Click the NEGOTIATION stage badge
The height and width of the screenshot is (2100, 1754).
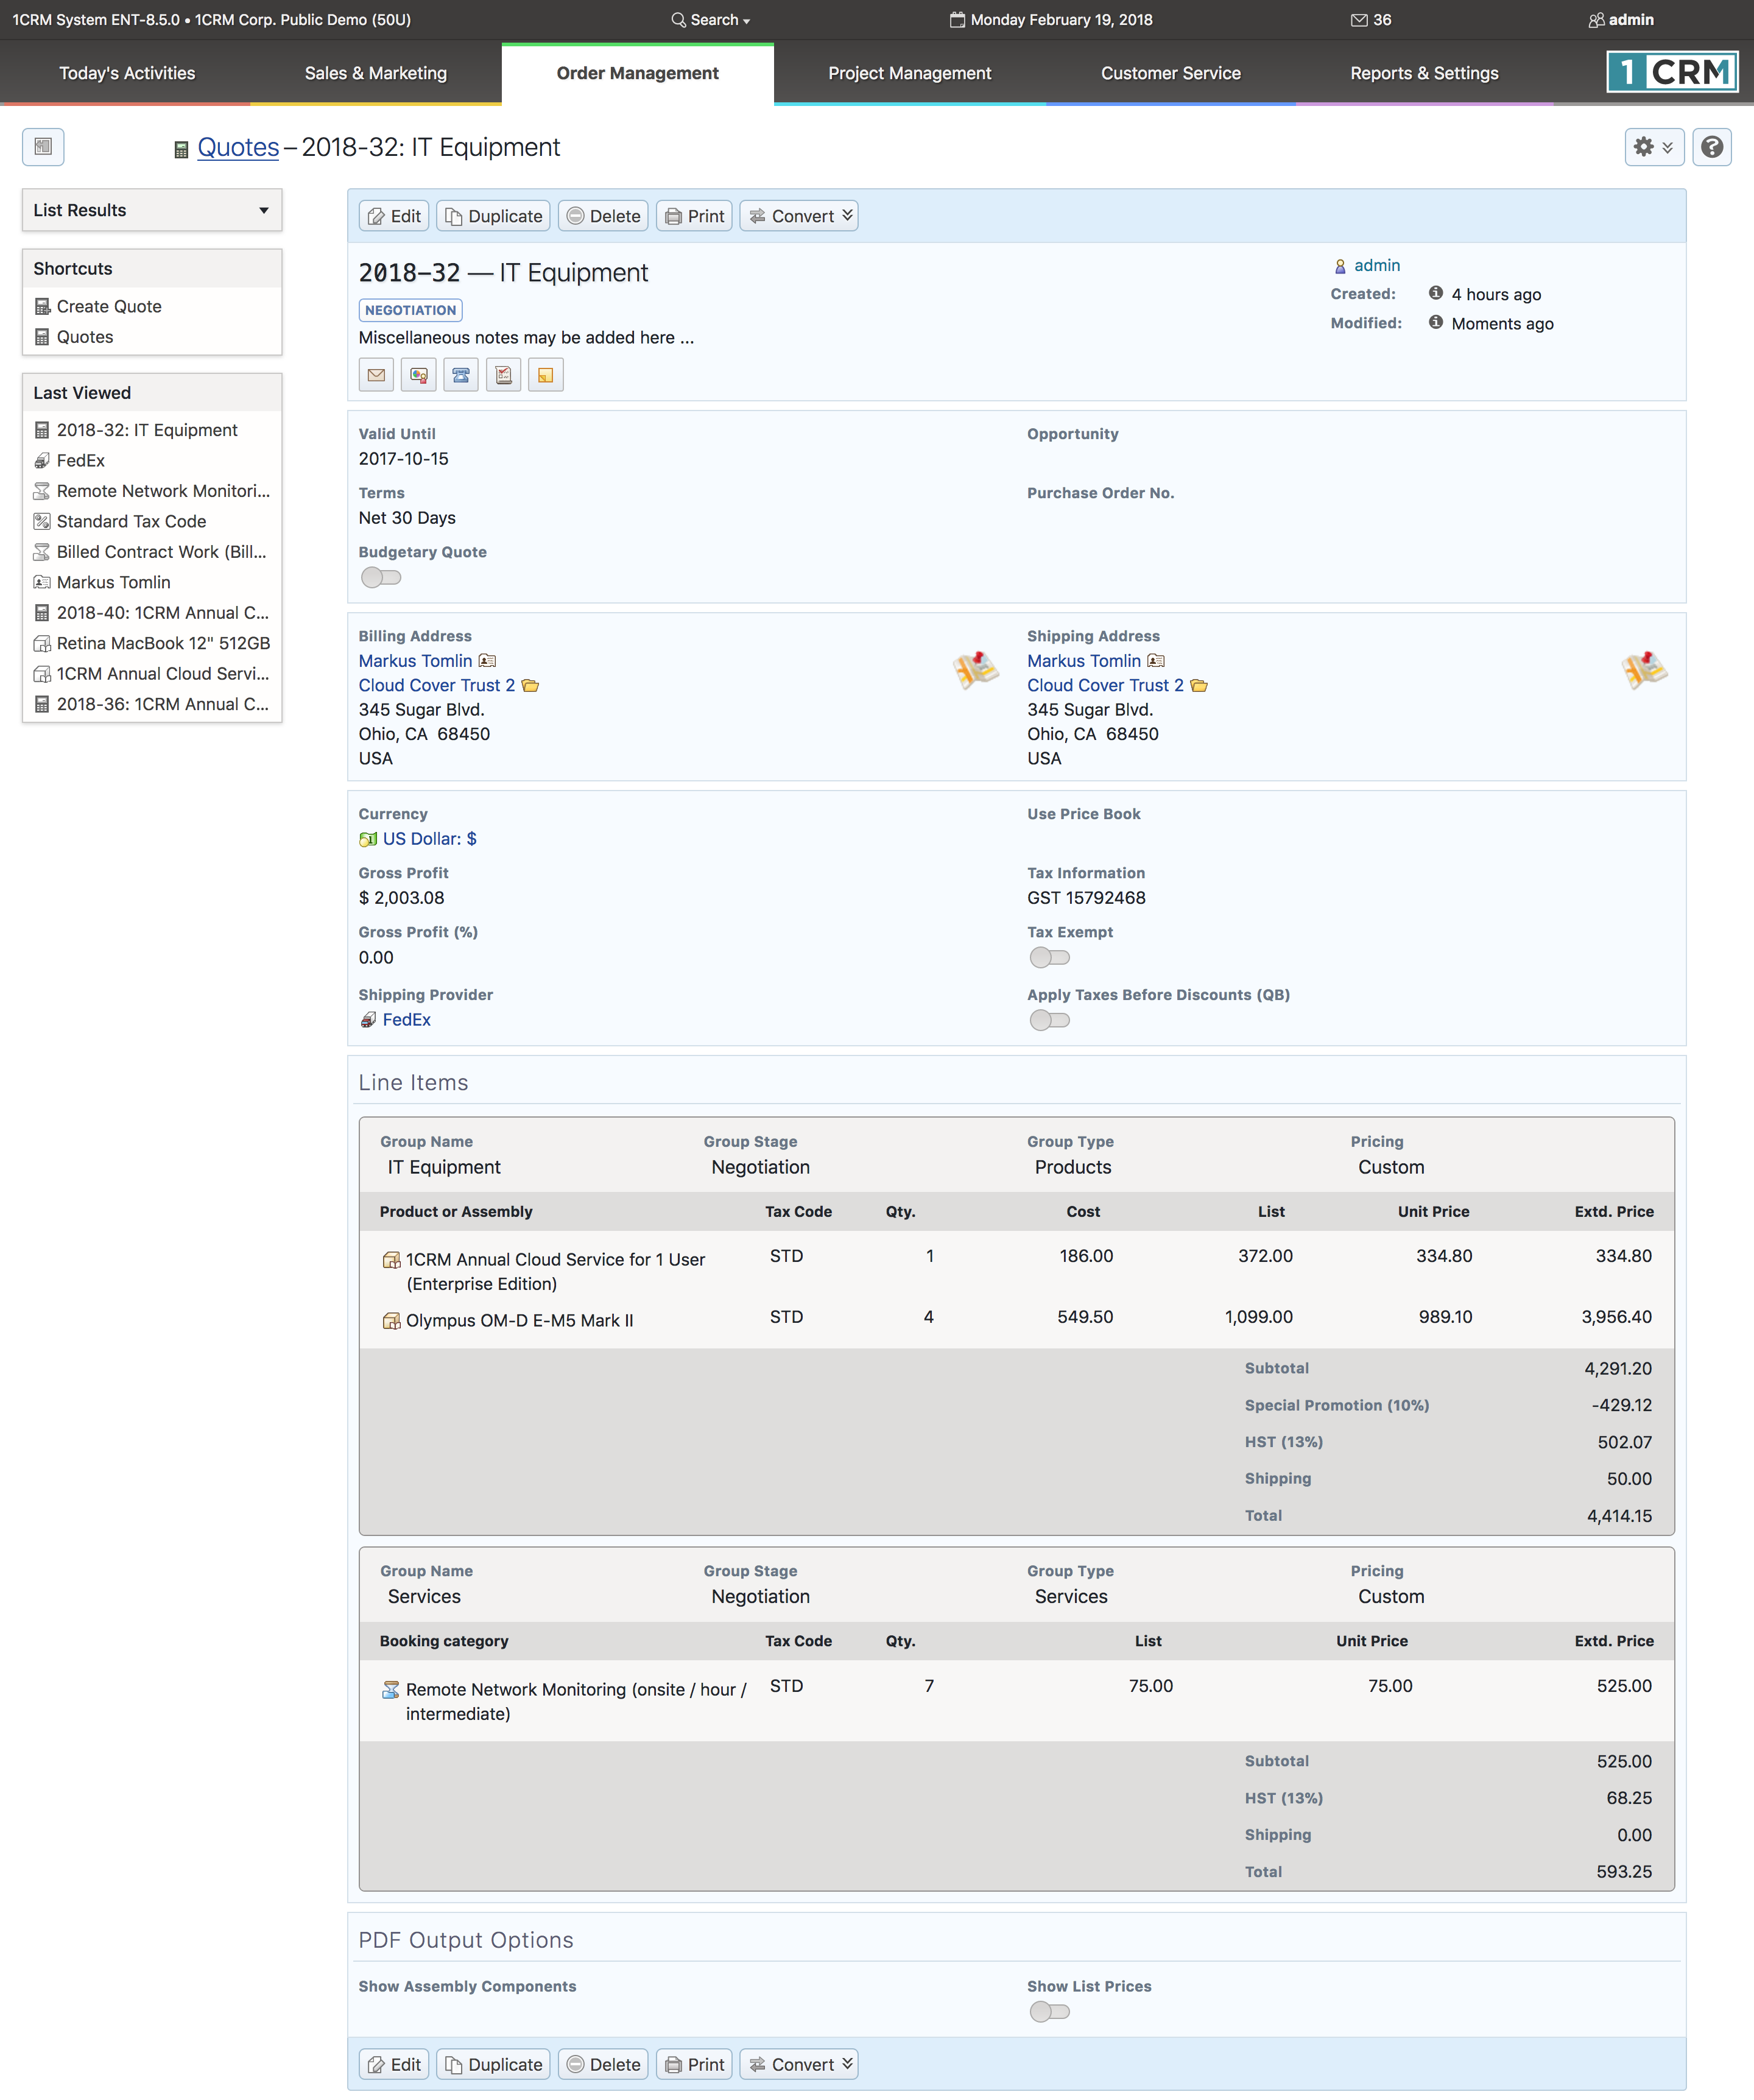(x=410, y=310)
